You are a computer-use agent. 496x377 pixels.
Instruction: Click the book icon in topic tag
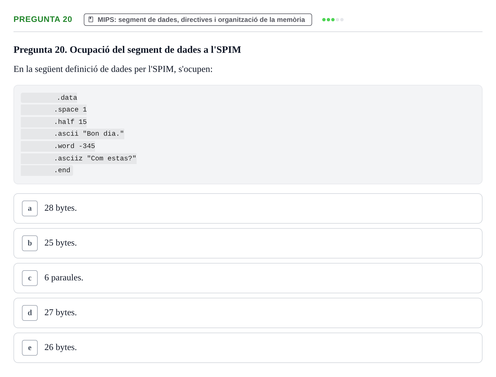coord(91,20)
